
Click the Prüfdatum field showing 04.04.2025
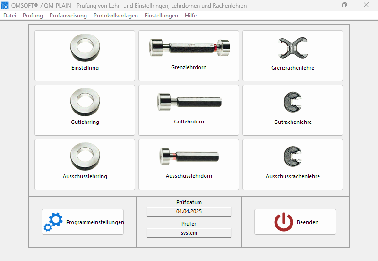[x=189, y=211]
